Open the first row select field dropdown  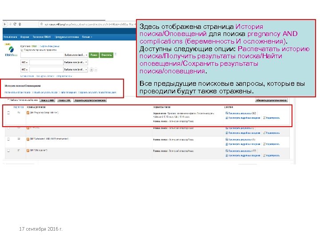coord(76,55)
